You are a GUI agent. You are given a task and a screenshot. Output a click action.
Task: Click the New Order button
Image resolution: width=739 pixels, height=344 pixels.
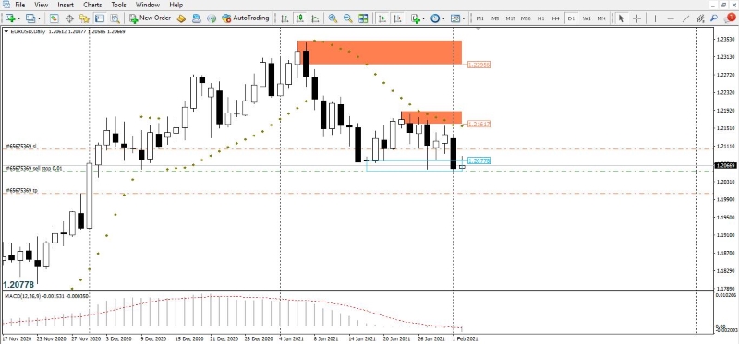point(150,18)
